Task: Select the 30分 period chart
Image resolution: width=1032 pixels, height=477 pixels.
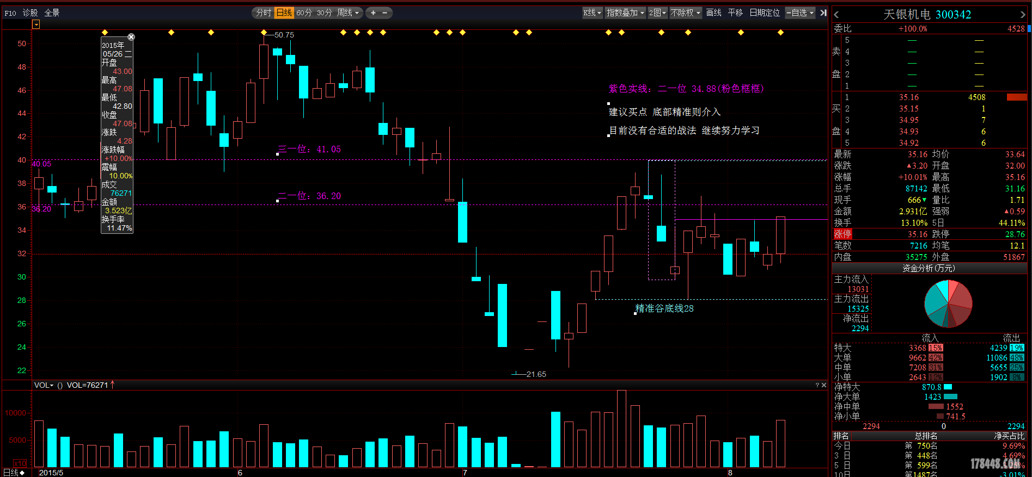Action: 324,13
